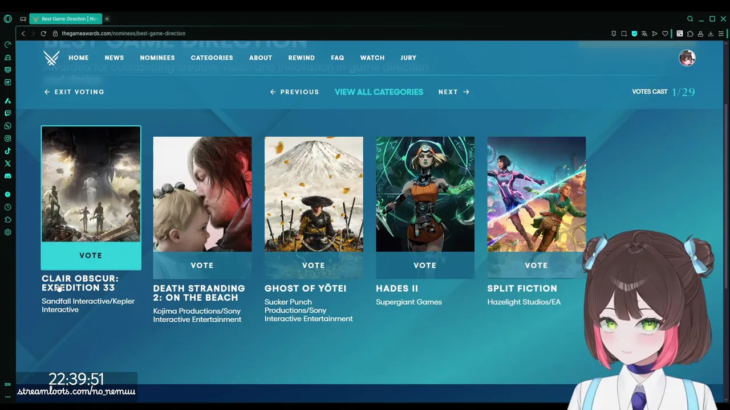Open X (Twitter) from the sidebar
The height and width of the screenshot is (410, 730).
7,163
